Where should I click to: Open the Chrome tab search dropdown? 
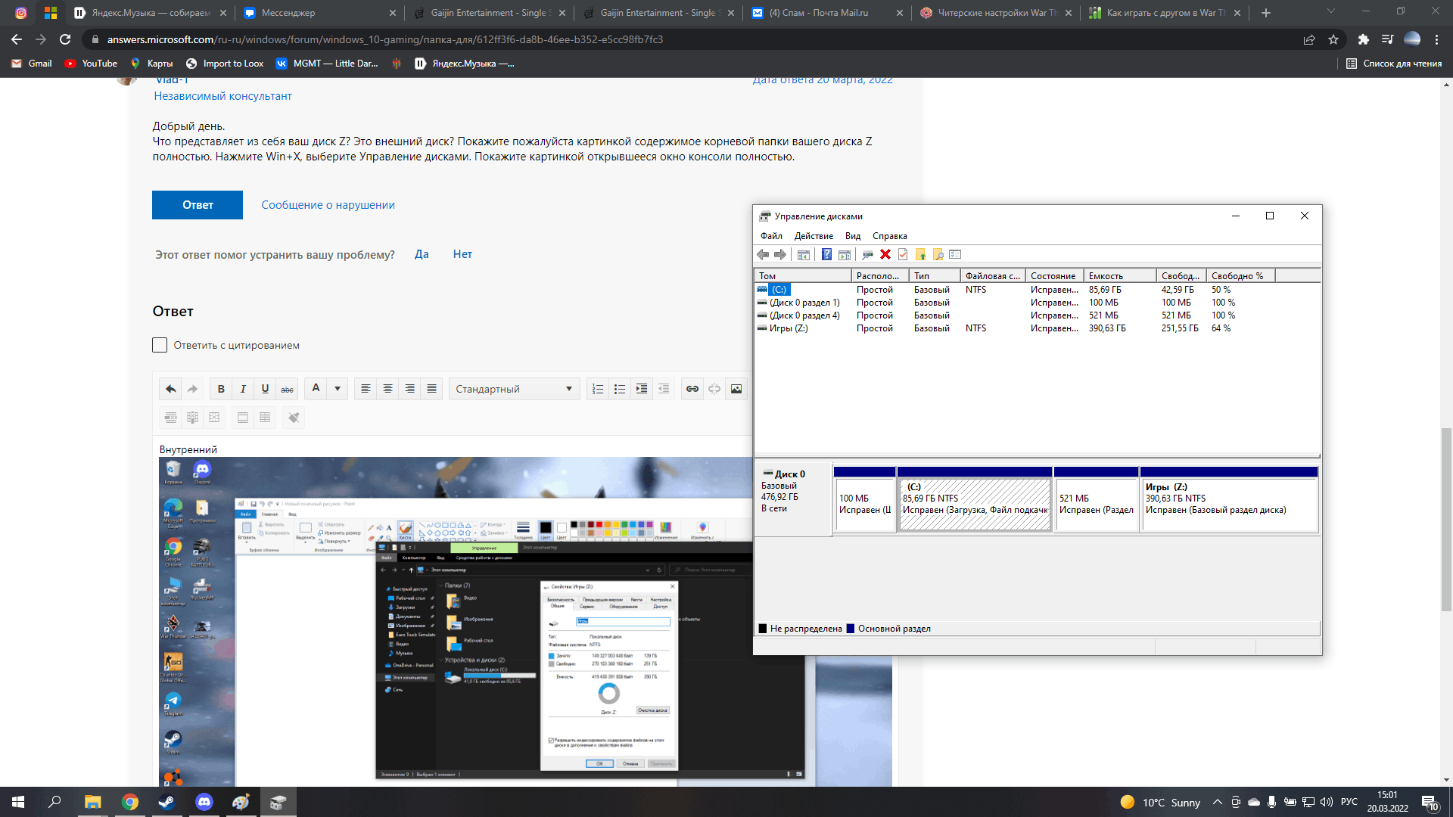pos(1330,12)
